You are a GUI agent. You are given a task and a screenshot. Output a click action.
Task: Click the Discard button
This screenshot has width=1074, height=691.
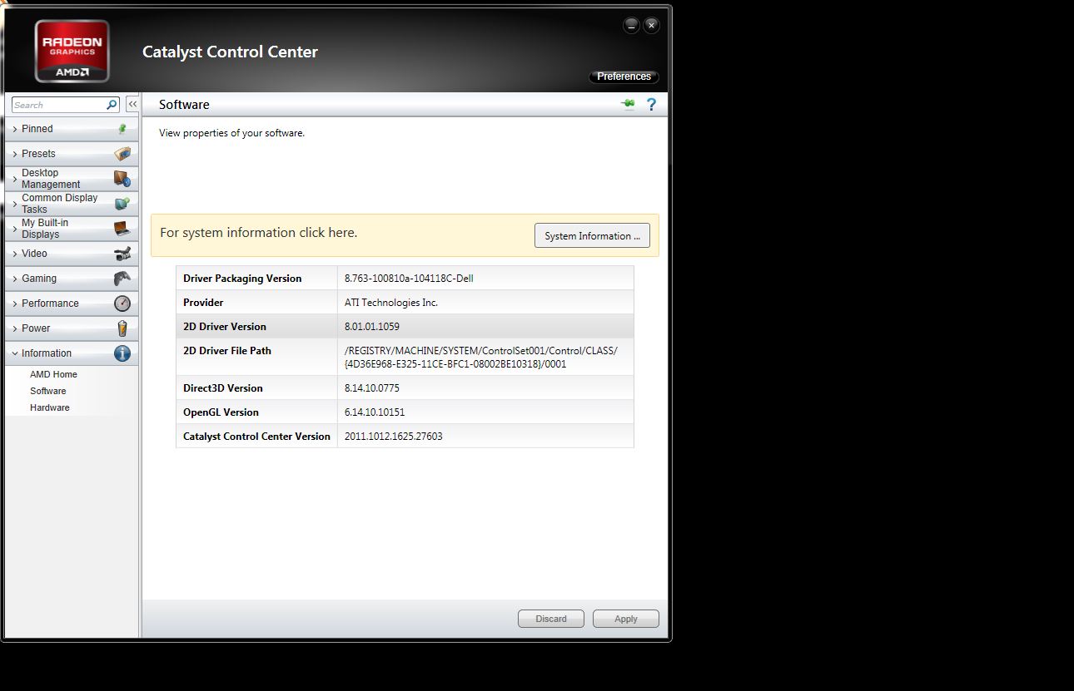point(551,619)
